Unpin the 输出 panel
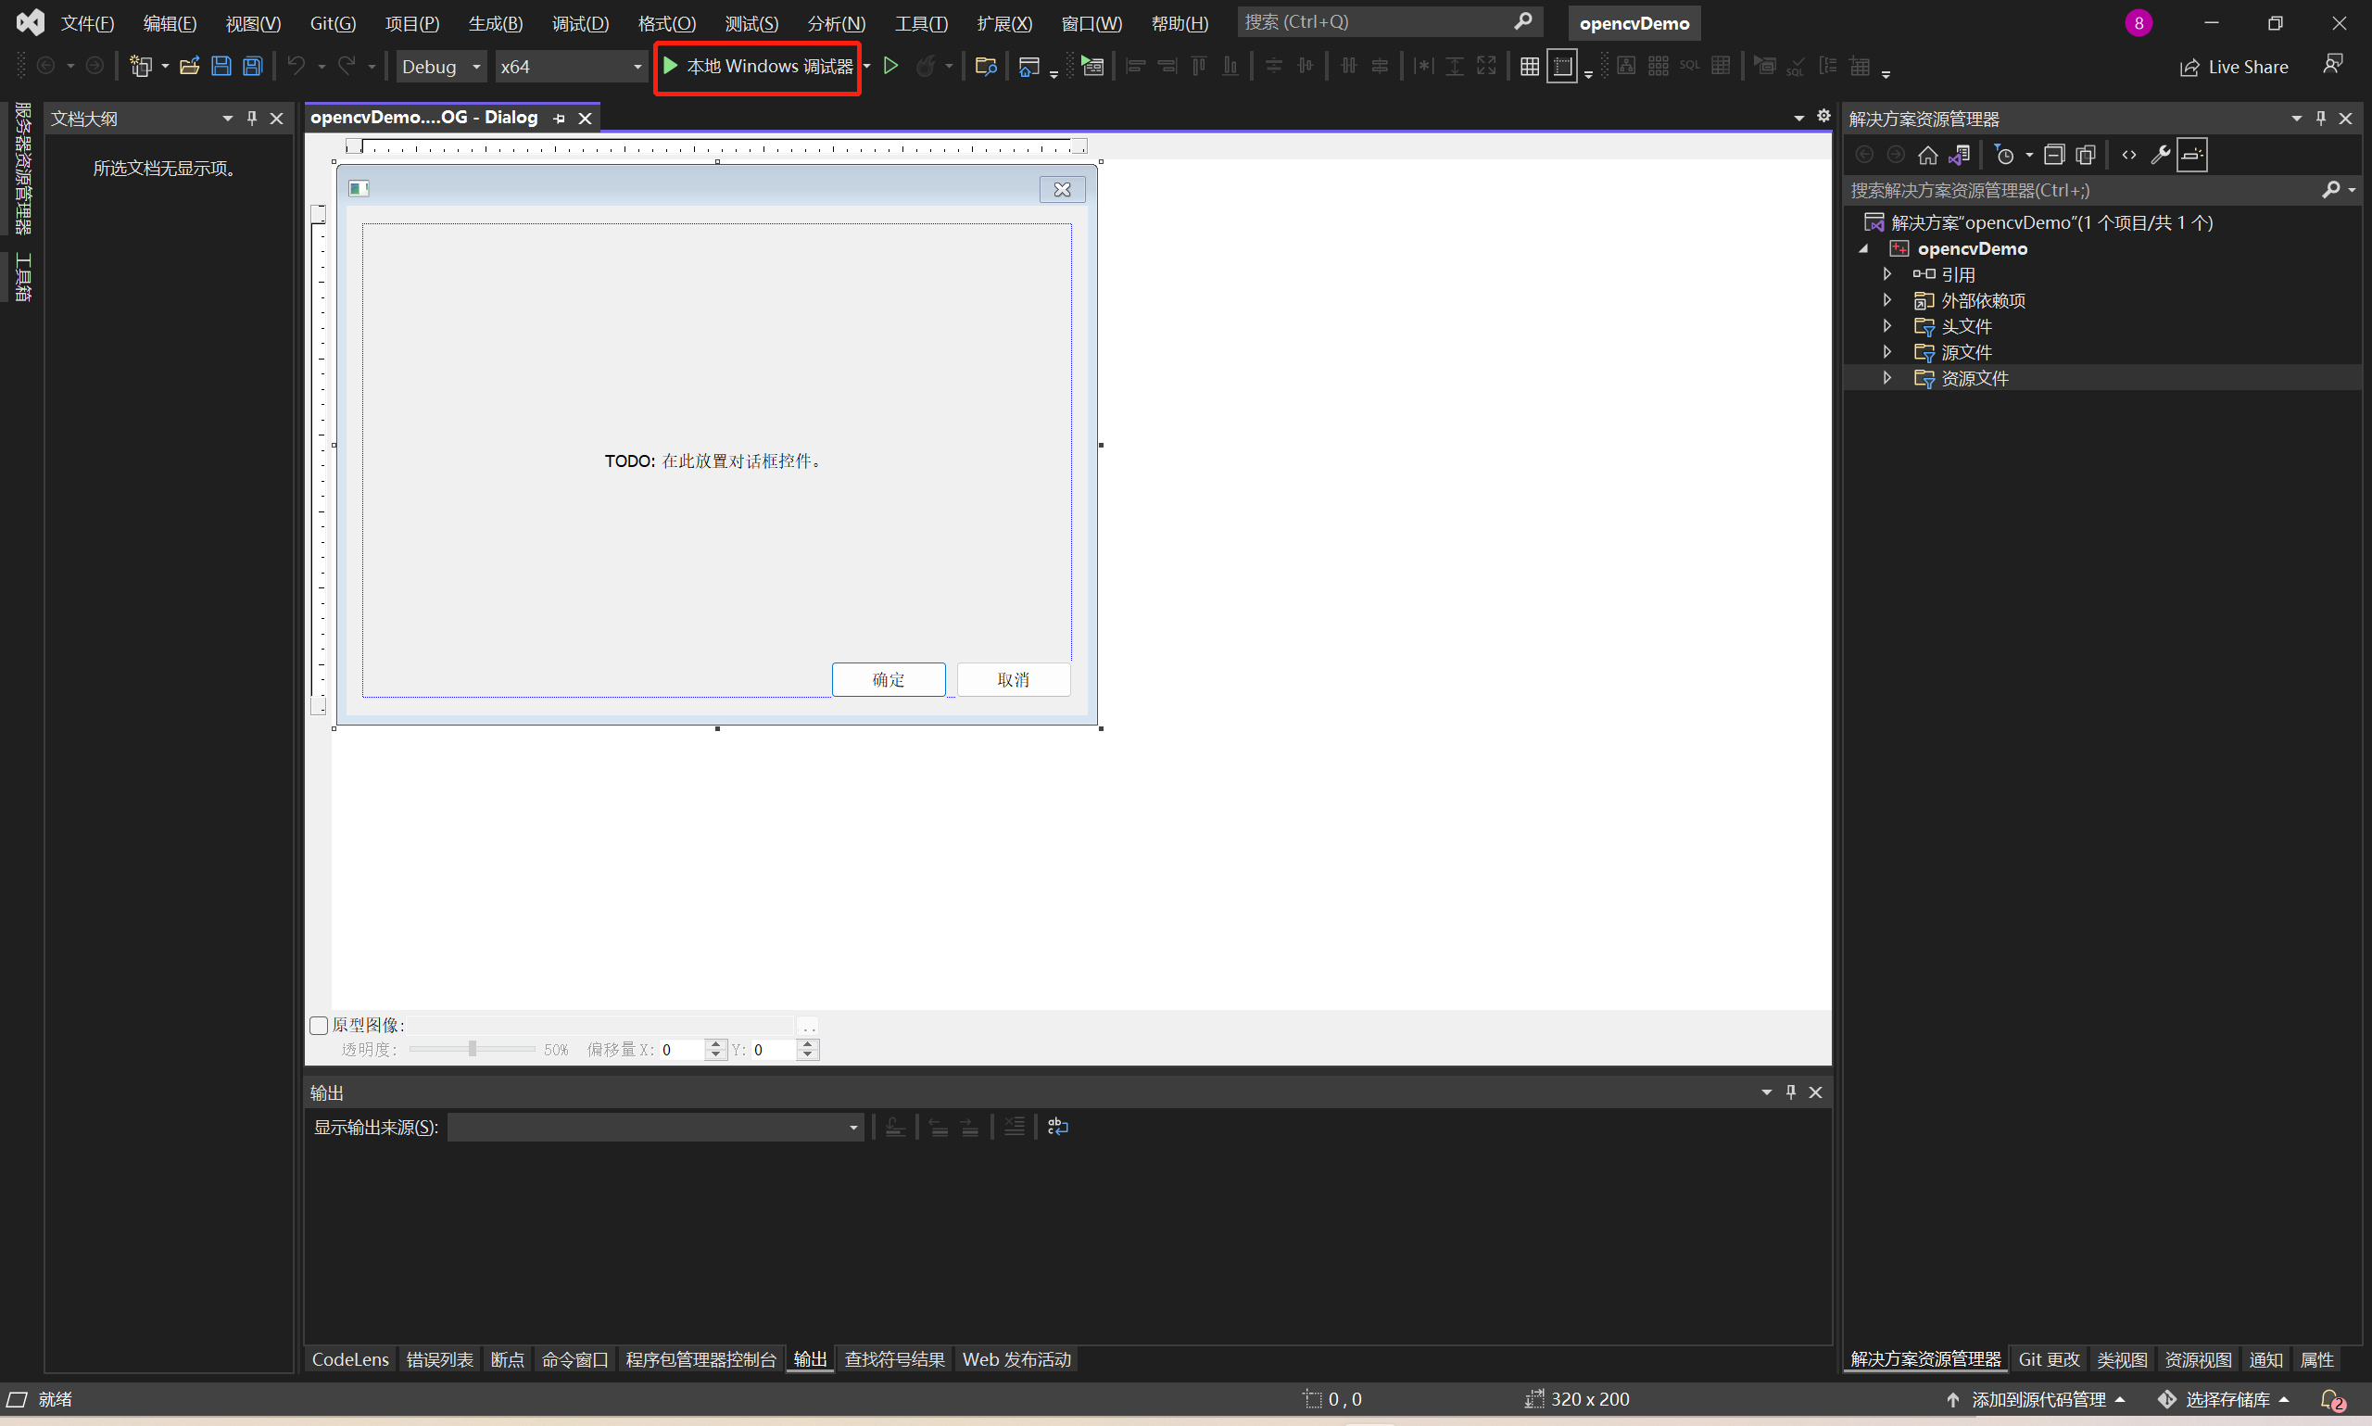This screenshot has height=1426, width=2372. [x=1790, y=1092]
